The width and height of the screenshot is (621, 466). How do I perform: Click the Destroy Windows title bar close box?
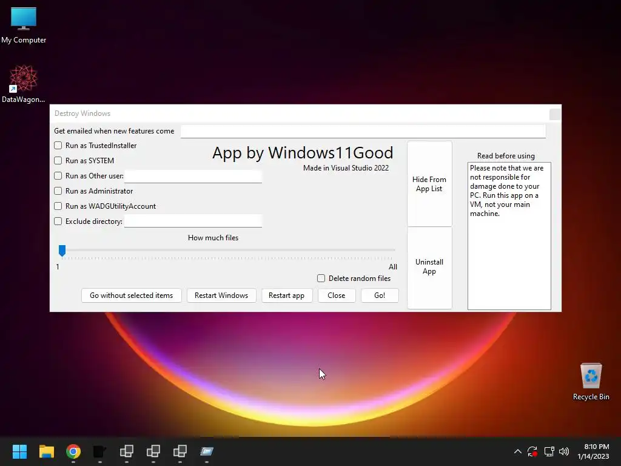point(556,114)
